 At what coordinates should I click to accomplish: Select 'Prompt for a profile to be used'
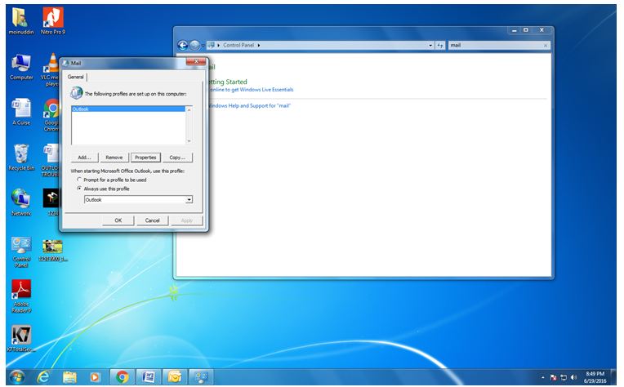tap(79, 180)
